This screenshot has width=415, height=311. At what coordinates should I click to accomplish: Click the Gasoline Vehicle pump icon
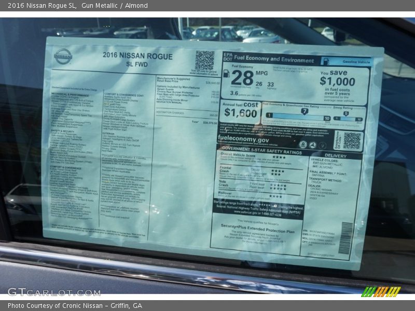click(x=325, y=61)
